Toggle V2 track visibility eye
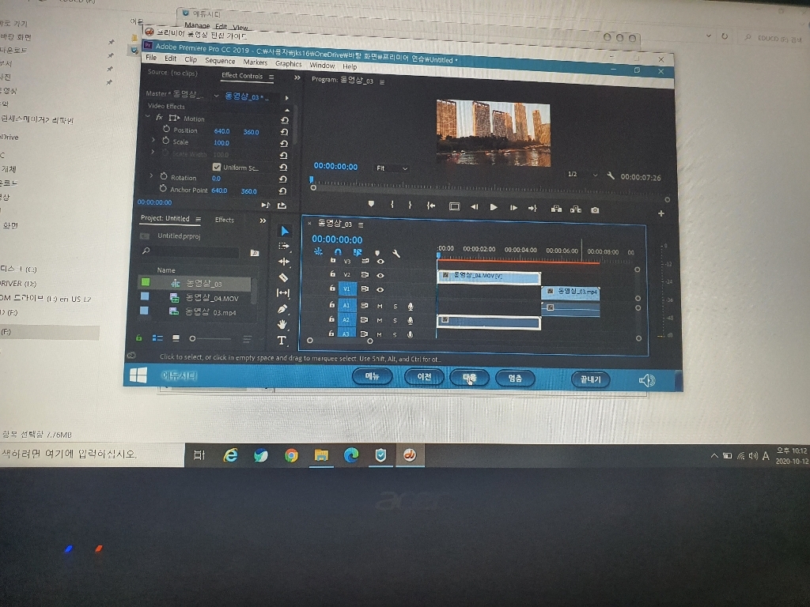810x607 pixels. (380, 275)
